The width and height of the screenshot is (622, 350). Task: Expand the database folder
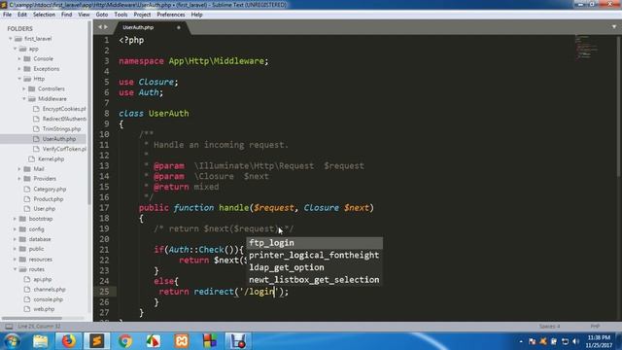tap(16, 239)
